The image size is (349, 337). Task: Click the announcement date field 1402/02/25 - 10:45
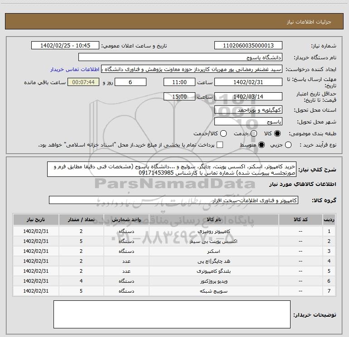65,45
